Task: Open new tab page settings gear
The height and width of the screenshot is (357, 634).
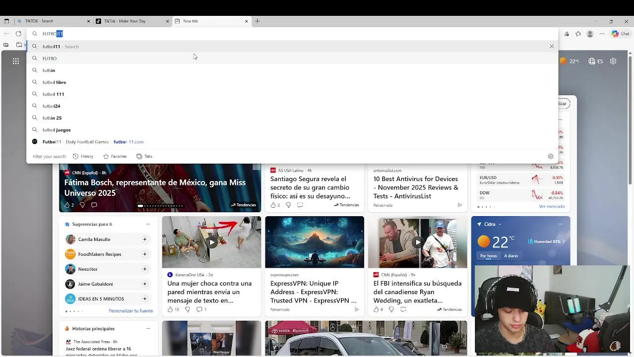Action: 613,61
